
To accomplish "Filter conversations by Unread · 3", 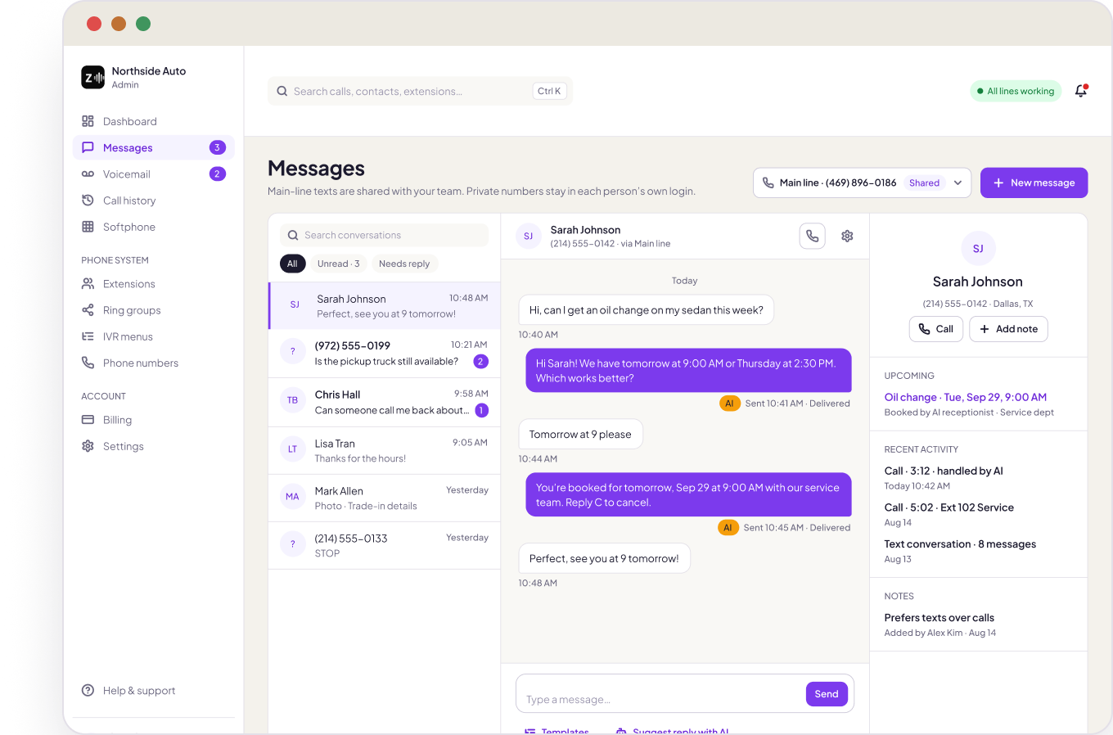I will coord(338,264).
